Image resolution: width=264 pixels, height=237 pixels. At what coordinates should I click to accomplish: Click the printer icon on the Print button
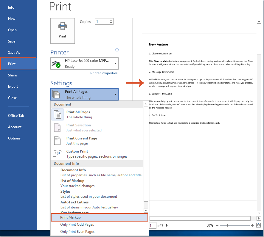(x=62, y=26)
